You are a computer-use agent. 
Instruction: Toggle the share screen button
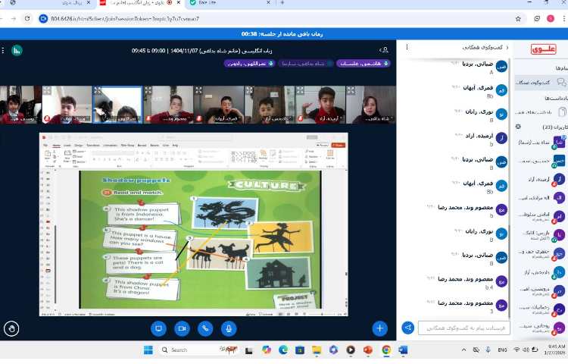coord(158,328)
